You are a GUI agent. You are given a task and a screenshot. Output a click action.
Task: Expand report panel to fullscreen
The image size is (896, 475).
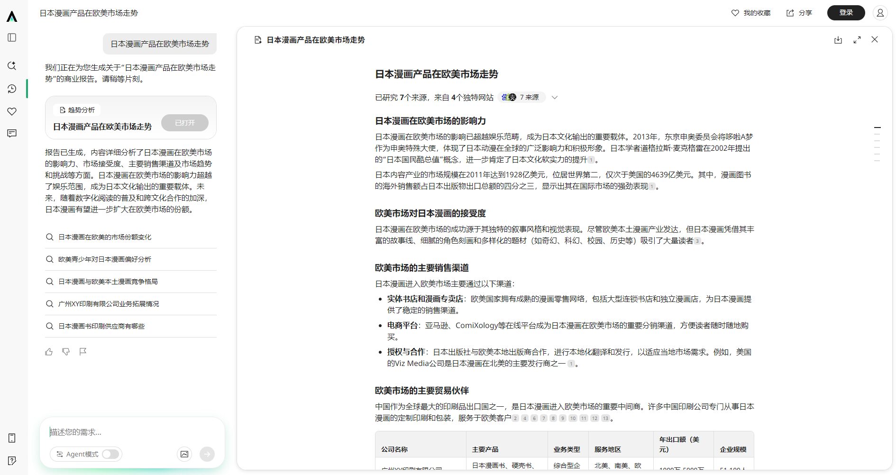point(857,40)
